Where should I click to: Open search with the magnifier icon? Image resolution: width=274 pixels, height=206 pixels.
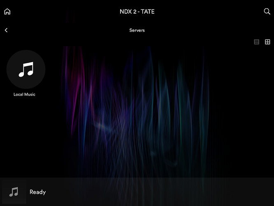click(x=267, y=12)
